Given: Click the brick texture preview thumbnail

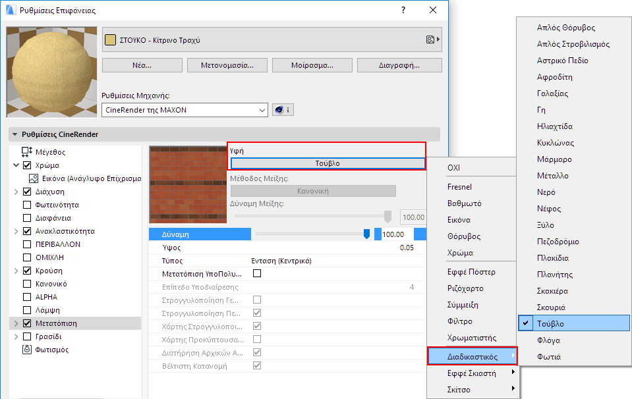Looking at the screenshot, I should tap(188, 184).
